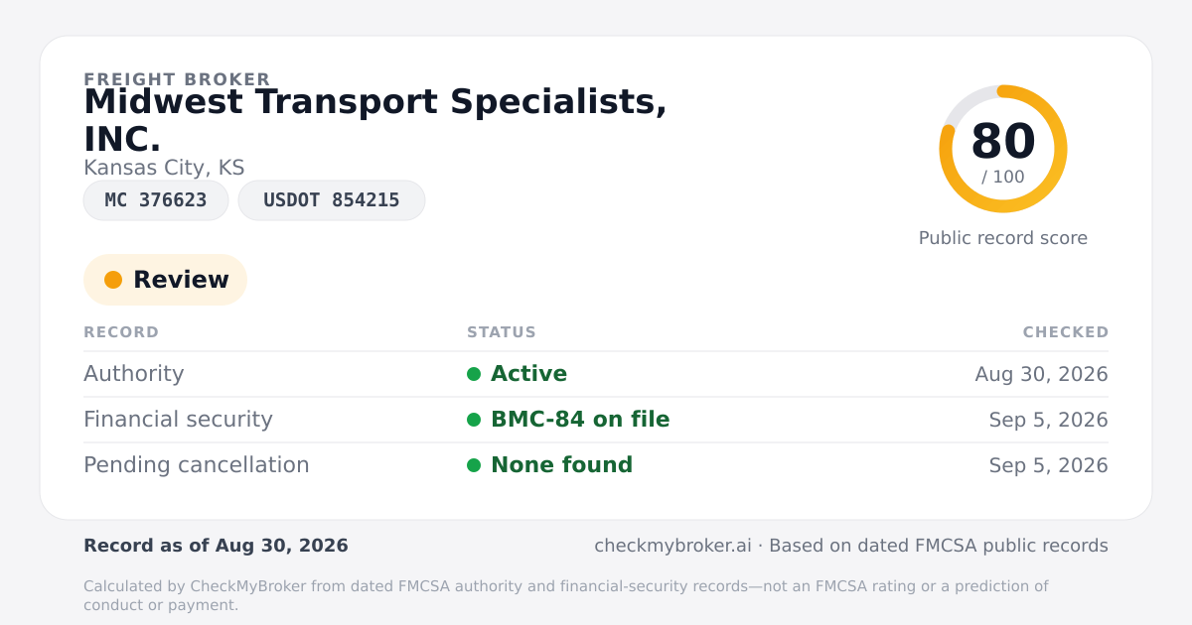
Task: Click the CHECKED column header
Action: 1066,332
